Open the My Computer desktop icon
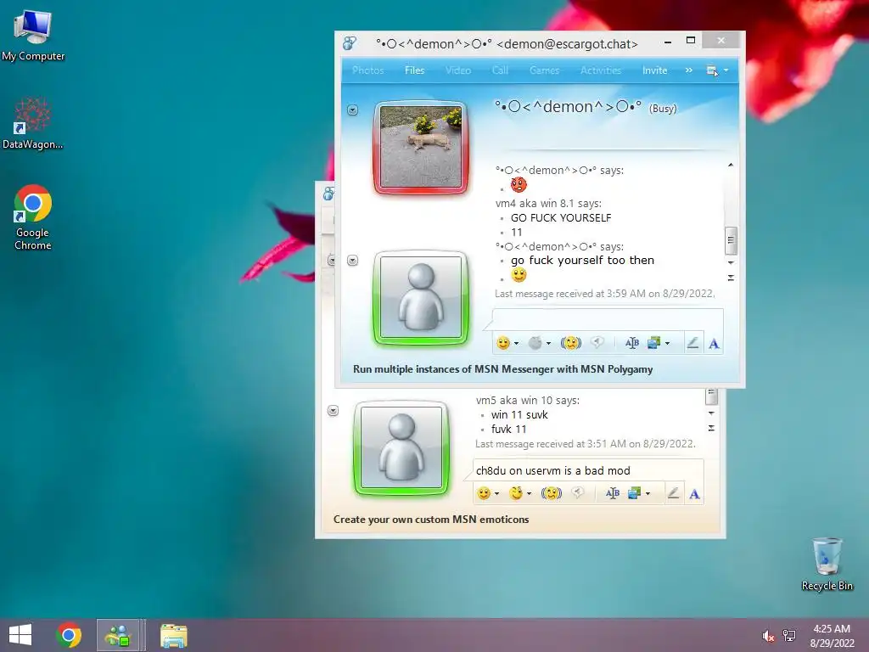869x652 pixels. (33, 35)
